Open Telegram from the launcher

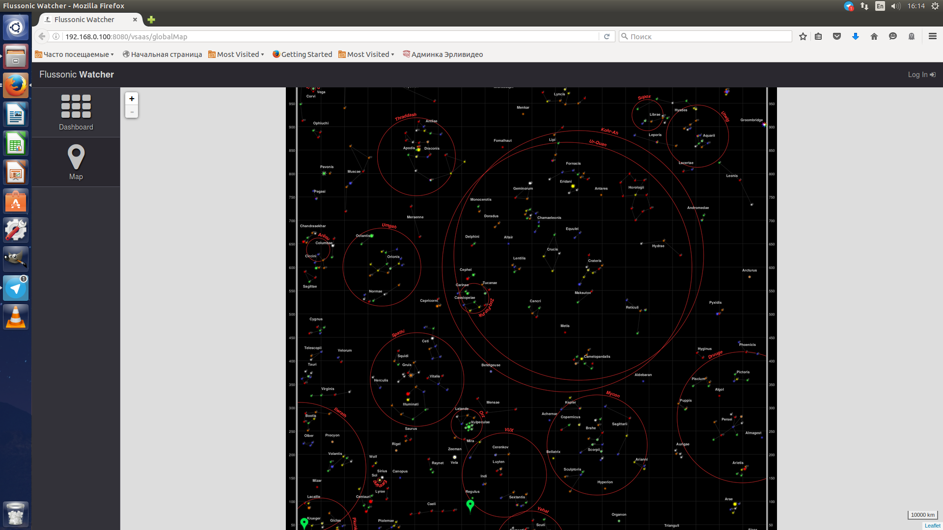click(x=16, y=288)
